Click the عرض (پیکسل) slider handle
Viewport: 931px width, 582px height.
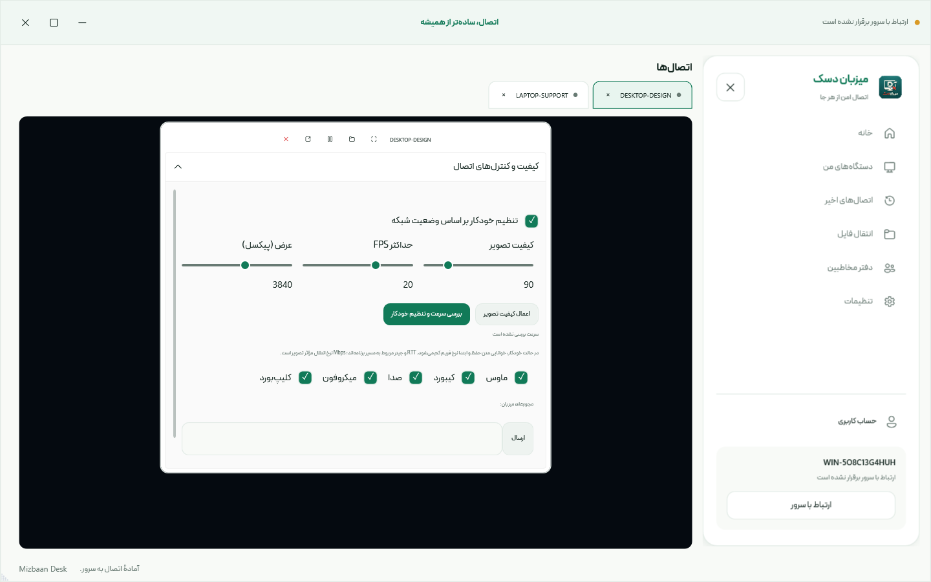pos(245,265)
